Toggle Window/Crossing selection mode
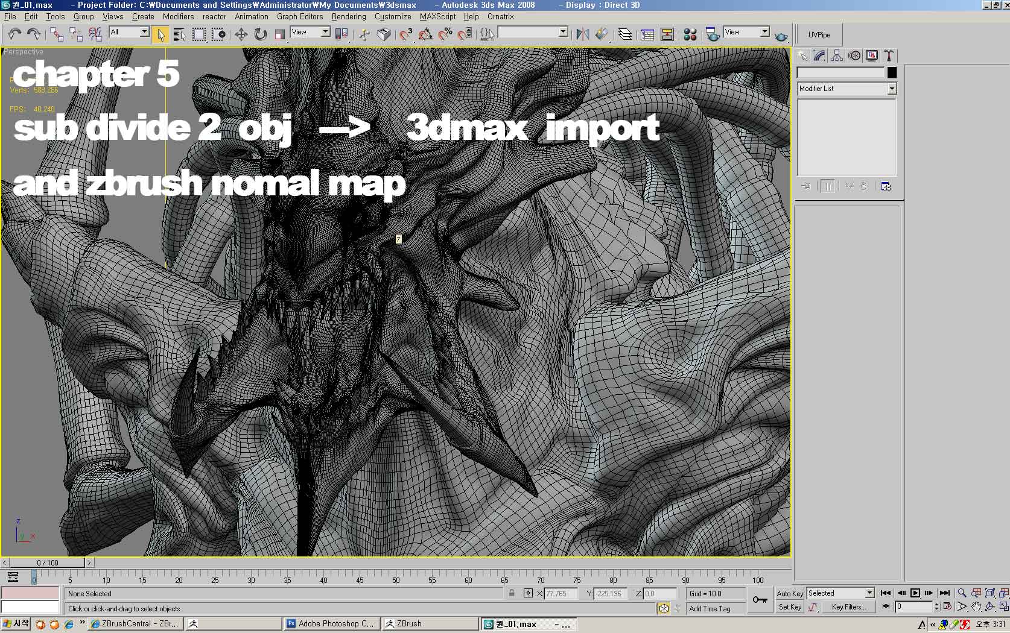This screenshot has height=633, width=1010. click(x=218, y=34)
